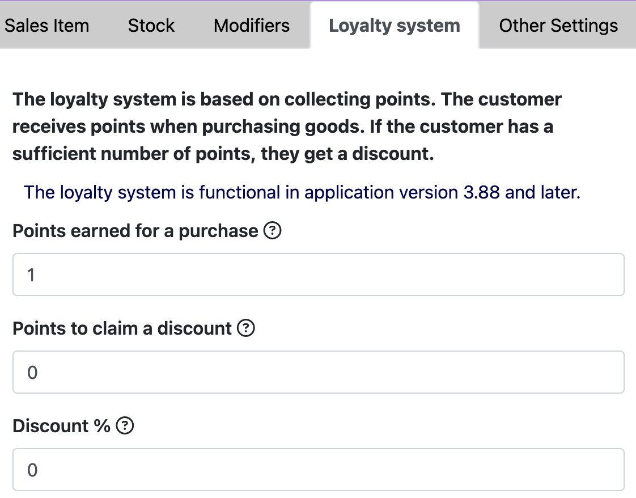Viewport: 636px width, 498px height.
Task: Click the Points to claim a discount label
Action: pyautogui.click(x=122, y=328)
